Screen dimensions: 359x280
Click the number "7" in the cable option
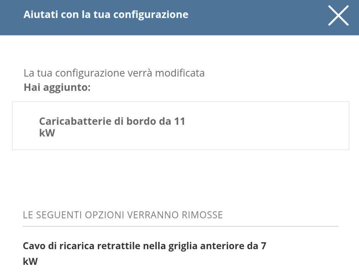[x=263, y=246]
